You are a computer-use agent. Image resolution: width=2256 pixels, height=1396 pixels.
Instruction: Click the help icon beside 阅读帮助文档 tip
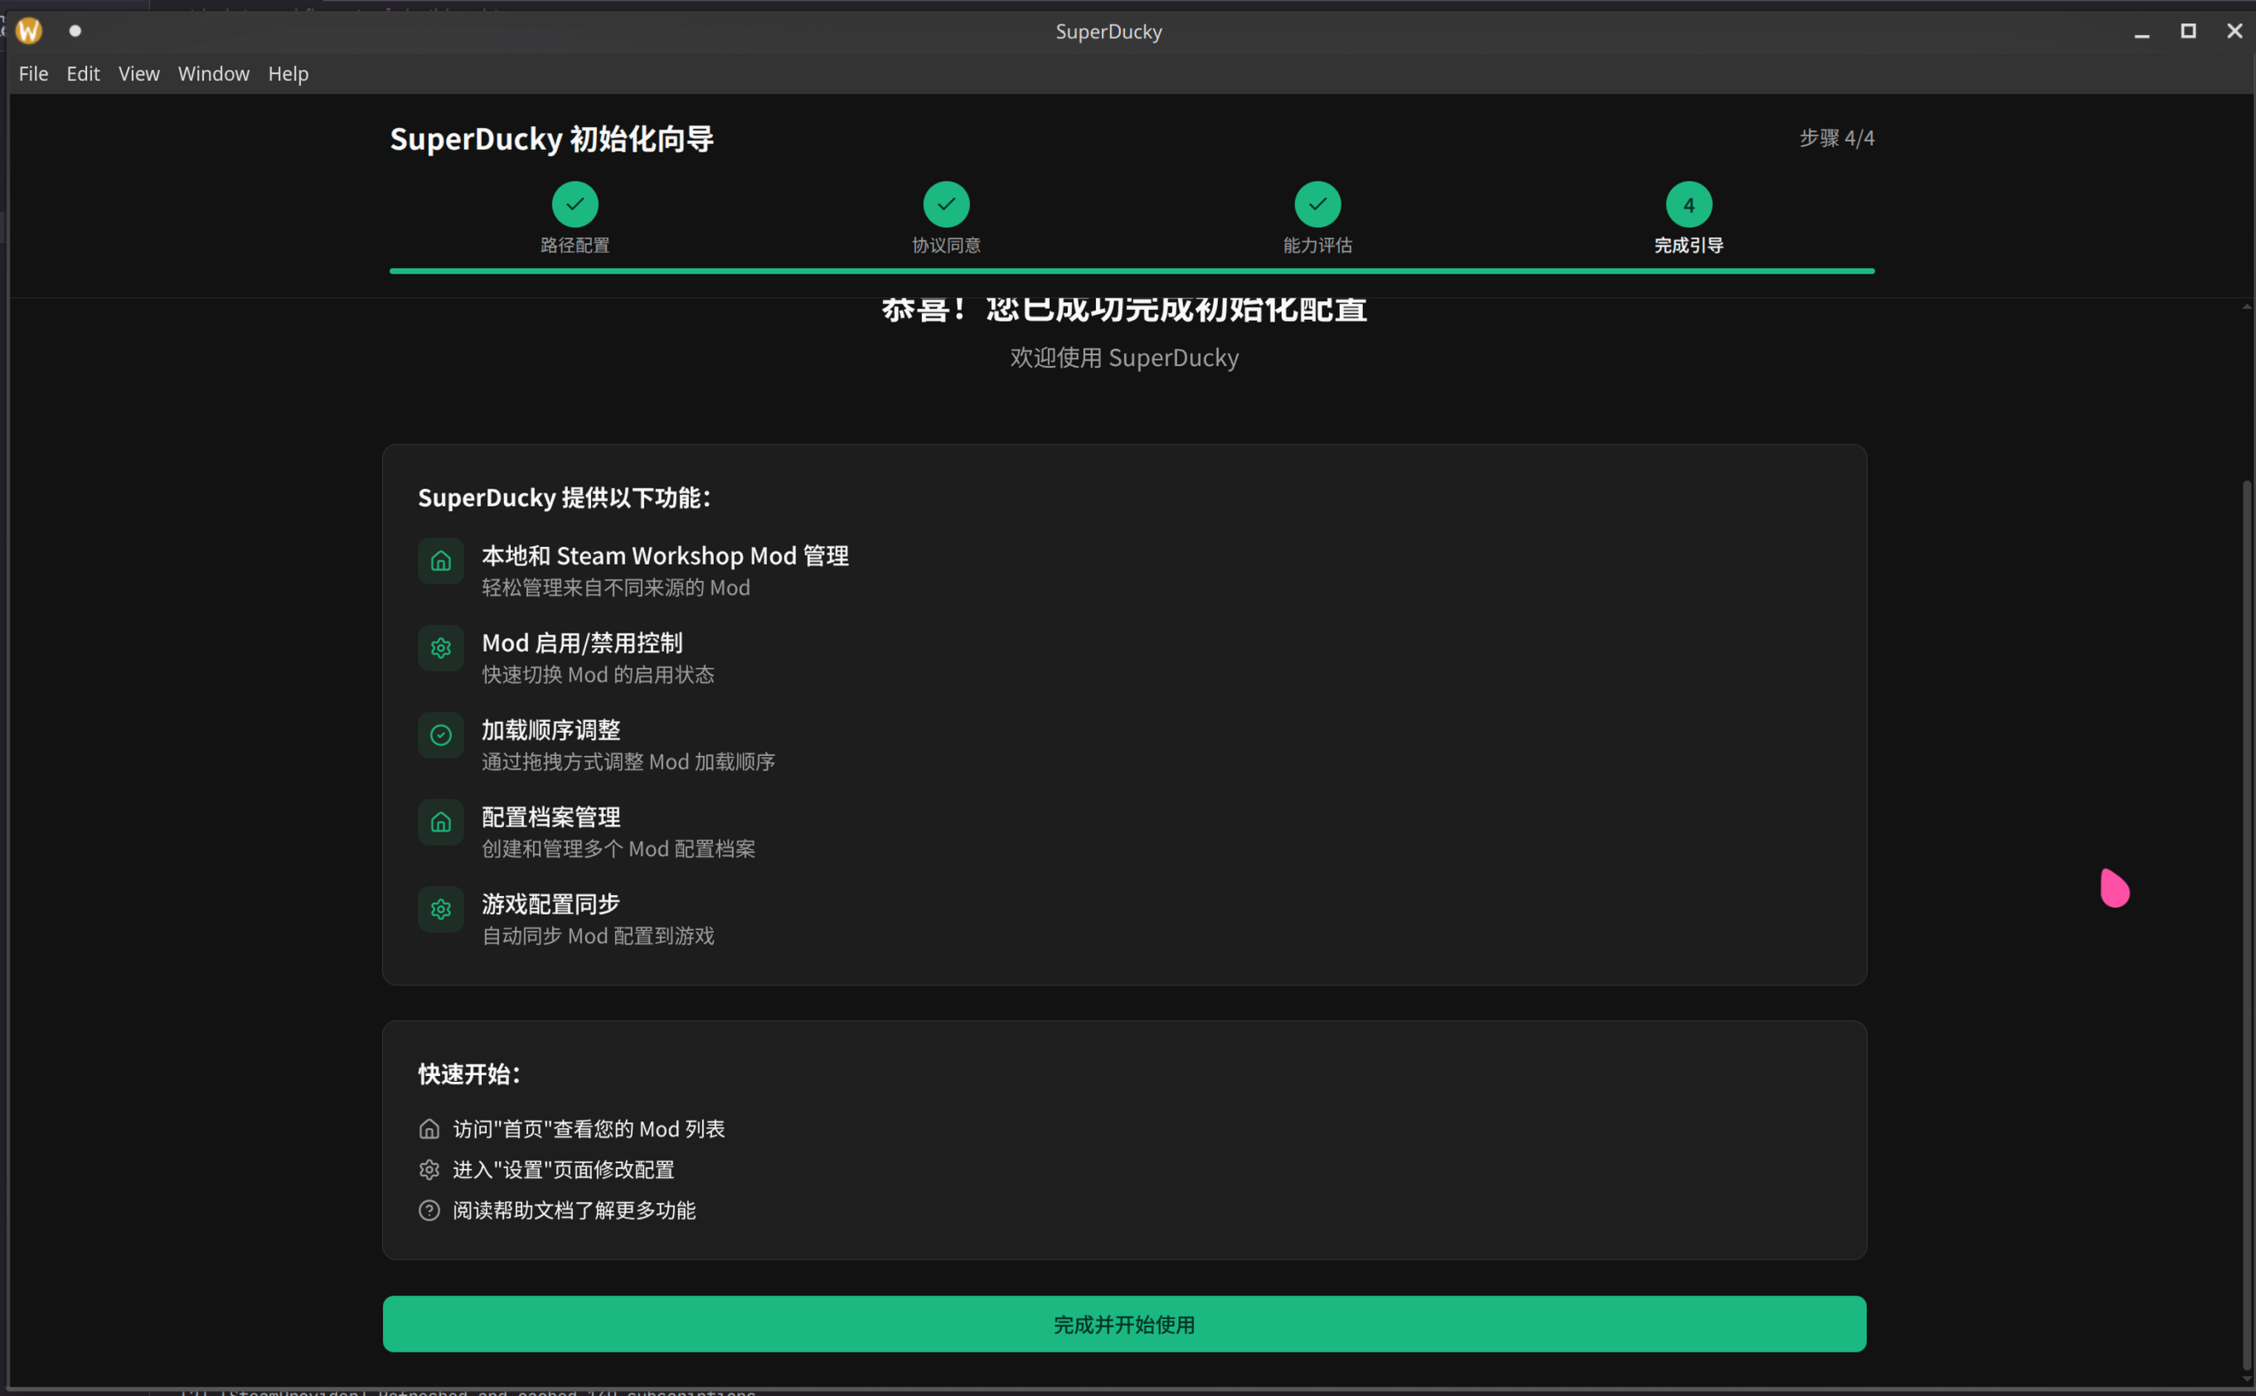click(x=429, y=1210)
